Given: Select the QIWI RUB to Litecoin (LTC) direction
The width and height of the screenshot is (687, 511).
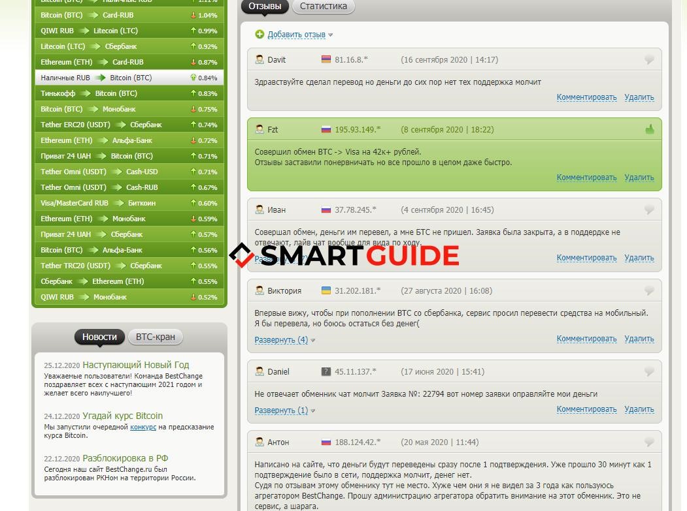Looking at the screenshot, I should [129, 31].
